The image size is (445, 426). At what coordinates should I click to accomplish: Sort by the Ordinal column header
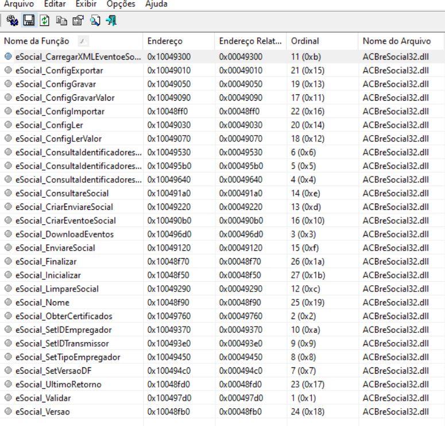pyautogui.click(x=322, y=41)
